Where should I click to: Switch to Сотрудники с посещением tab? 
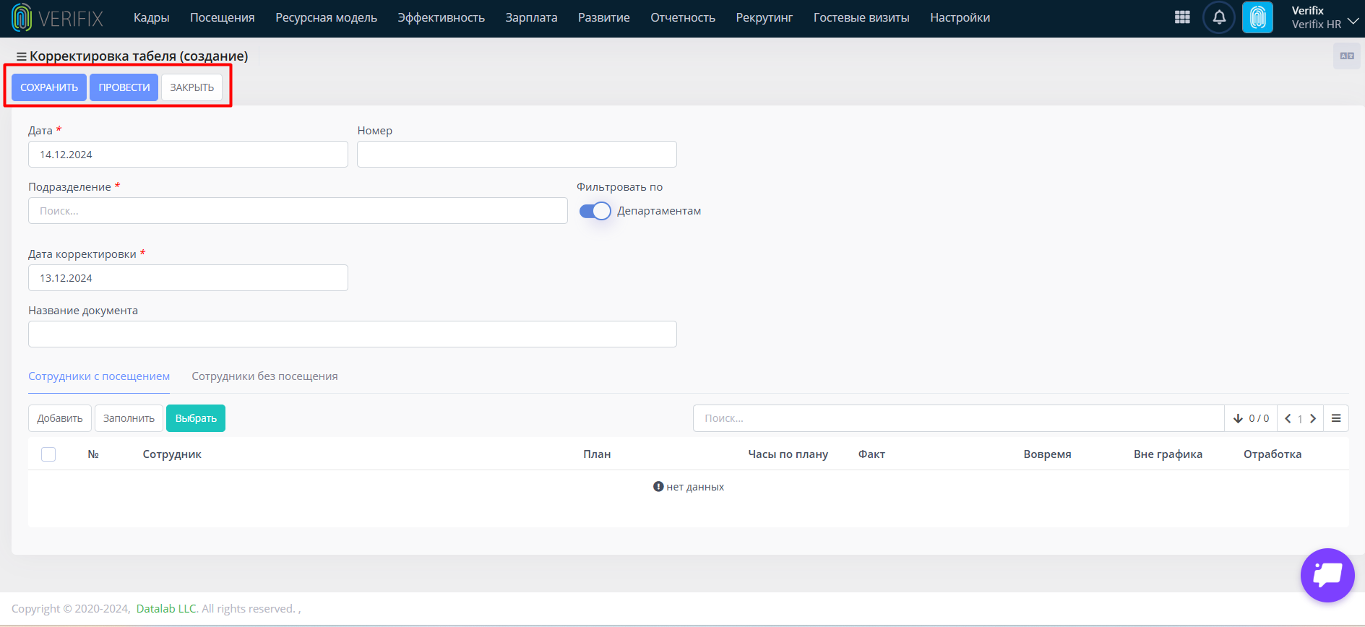point(99,376)
